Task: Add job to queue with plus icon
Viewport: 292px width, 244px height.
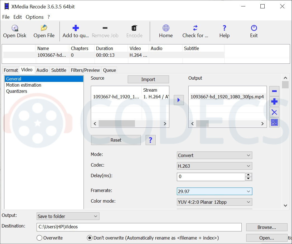Action: tap(76, 28)
